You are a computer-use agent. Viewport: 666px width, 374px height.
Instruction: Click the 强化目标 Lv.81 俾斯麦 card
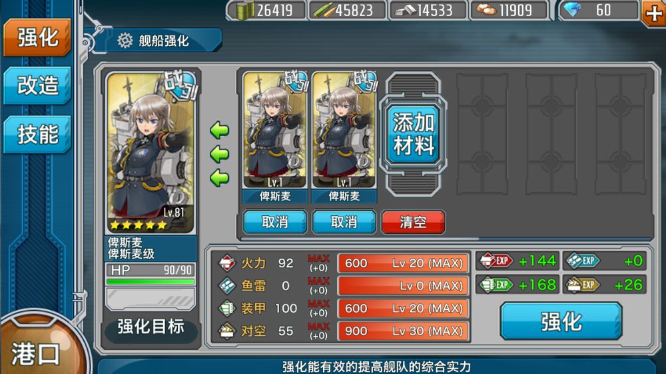tap(151, 153)
